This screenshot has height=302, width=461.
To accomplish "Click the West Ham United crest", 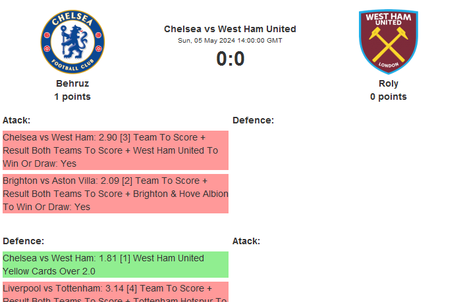I will [x=388, y=41].
